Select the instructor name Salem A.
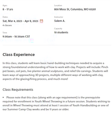Image resolution: width=112 pixels, height=117 pixels. [60, 21]
